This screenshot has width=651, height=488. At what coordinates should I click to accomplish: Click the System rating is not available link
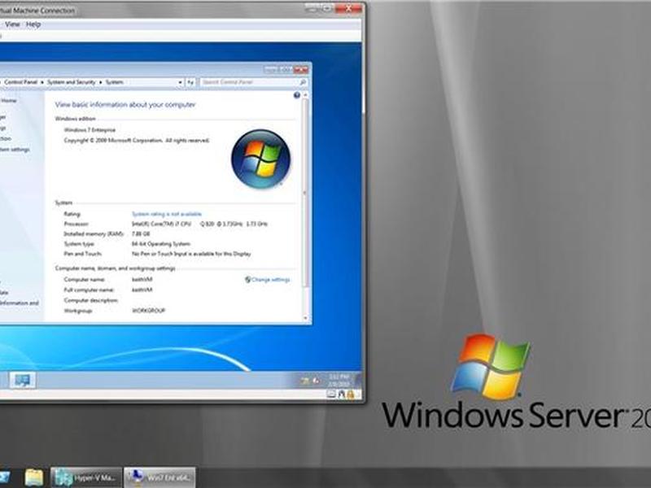(167, 214)
